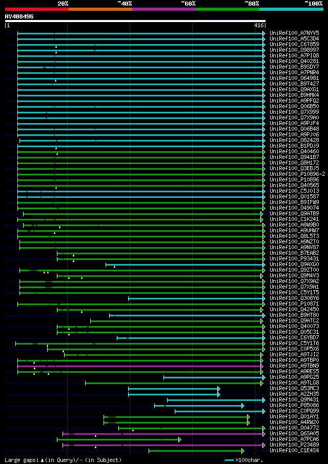
Task: Click the alignment bar for UniRef100_C6YBD7
Action: click(x=191, y=338)
